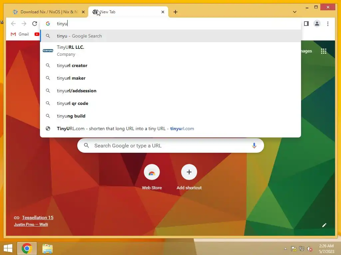The width and height of the screenshot is (341, 255).
Task: Click the muted volume tray icon
Action: 310,249
